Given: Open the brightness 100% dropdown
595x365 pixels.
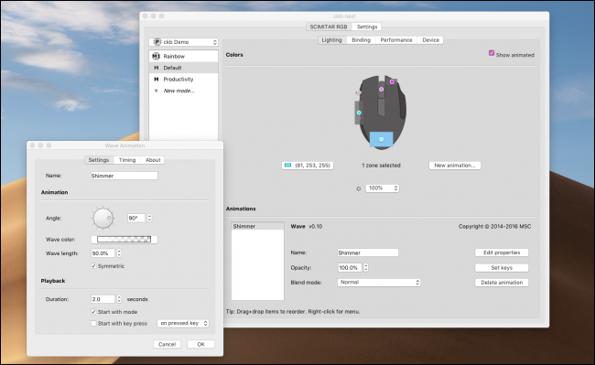Looking at the screenshot, I should [x=382, y=188].
